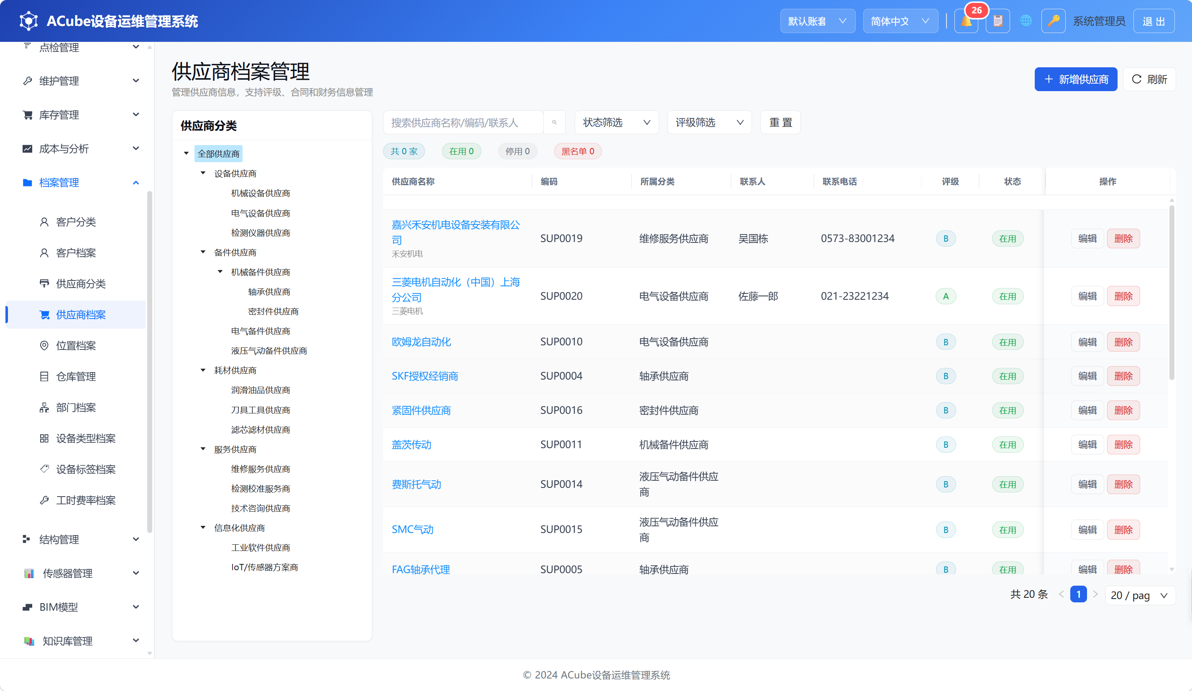1192x691 pixels.
Task: Click the globe icon in the header
Action: [1026, 21]
